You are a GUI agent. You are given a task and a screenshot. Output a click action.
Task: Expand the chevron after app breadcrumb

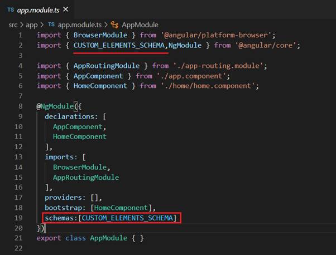point(42,25)
